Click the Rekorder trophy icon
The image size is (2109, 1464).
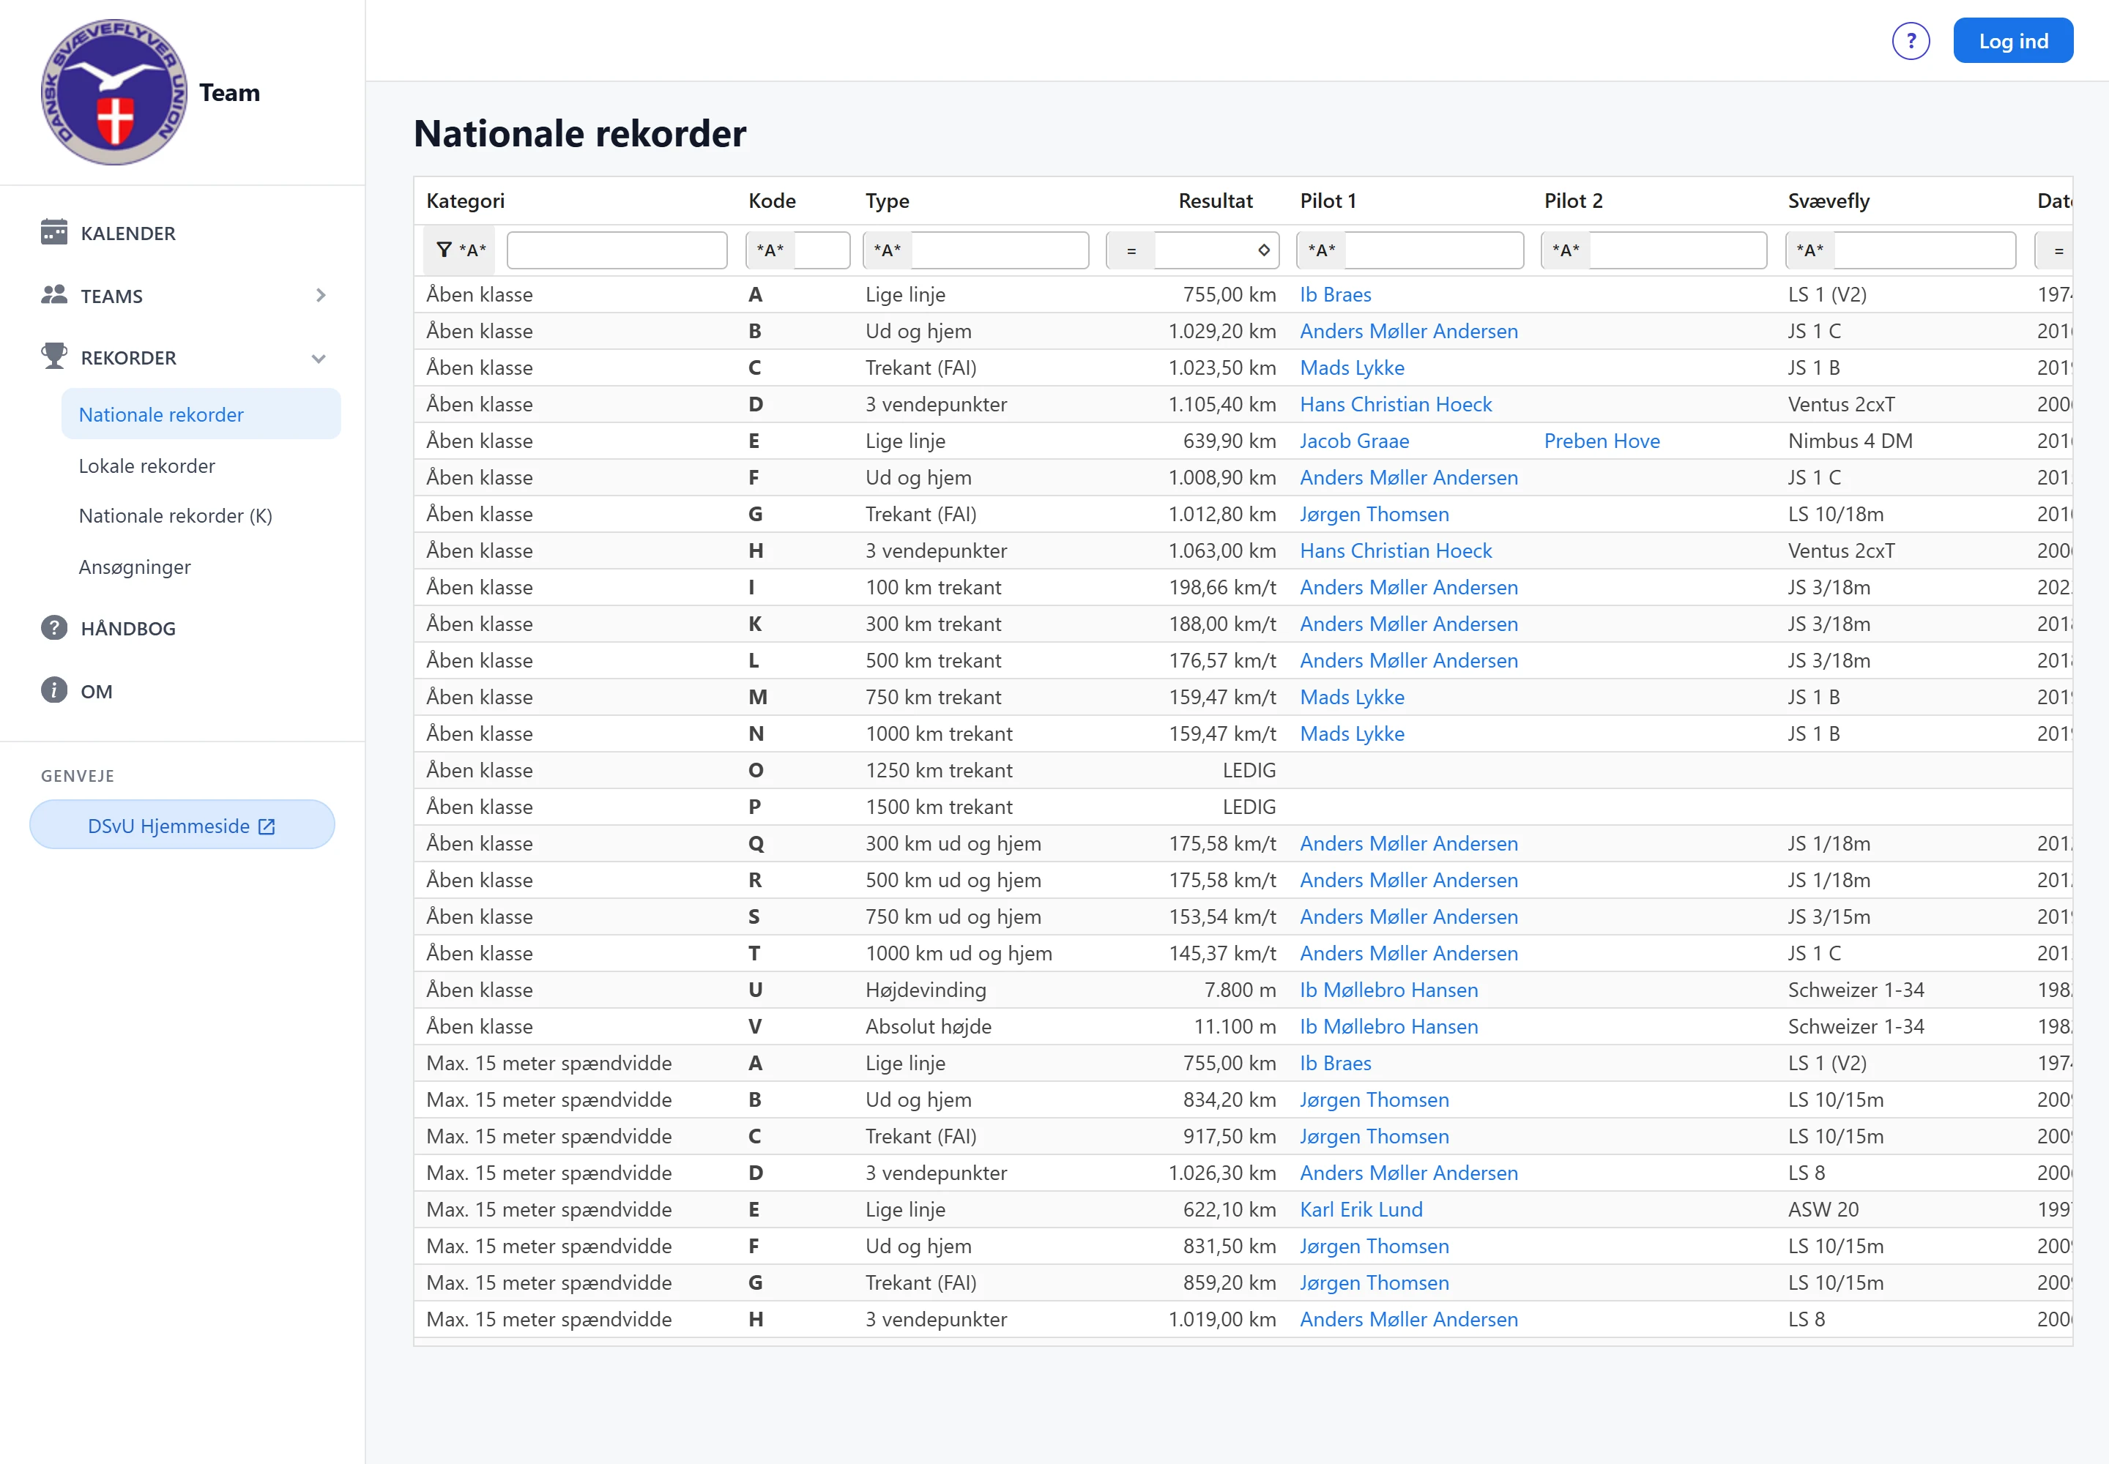[54, 356]
